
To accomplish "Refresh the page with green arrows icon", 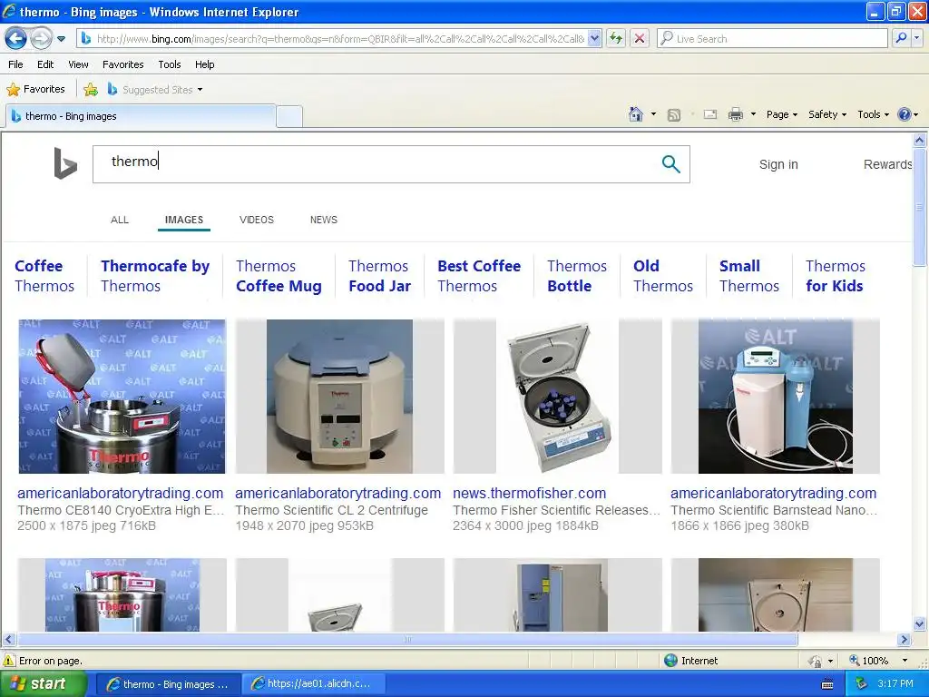I will [x=616, y=39].
